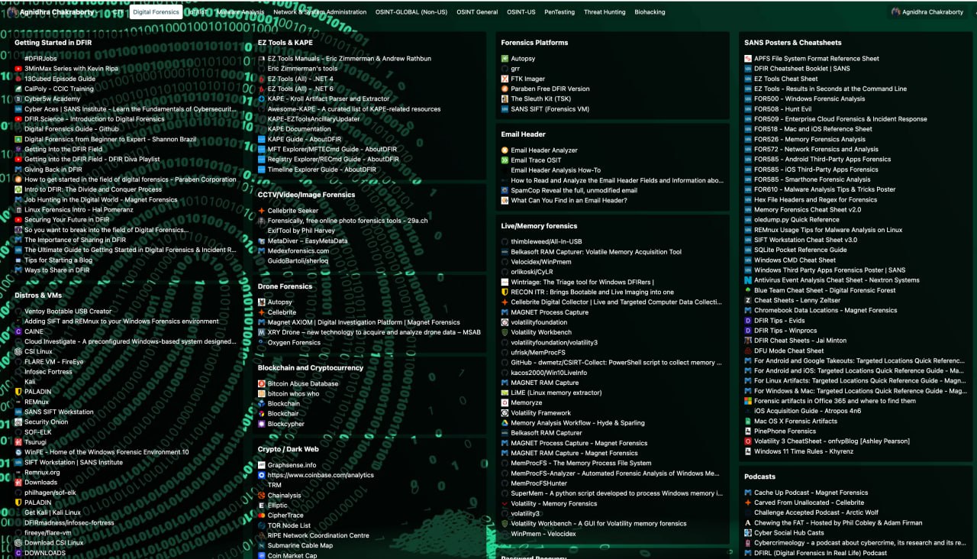Click the Cache Up Podcast icon
Screen dimensions: 977x559
click(748, 493)
